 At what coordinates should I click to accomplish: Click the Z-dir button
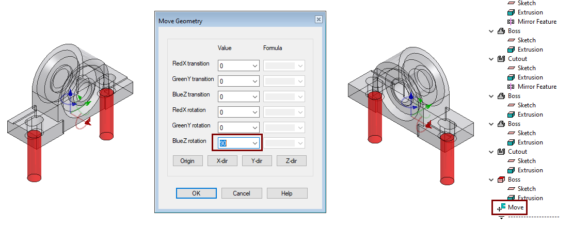292,161
